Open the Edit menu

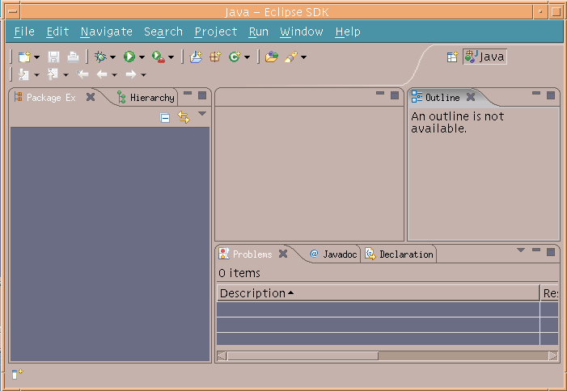[x=57, y=32]
